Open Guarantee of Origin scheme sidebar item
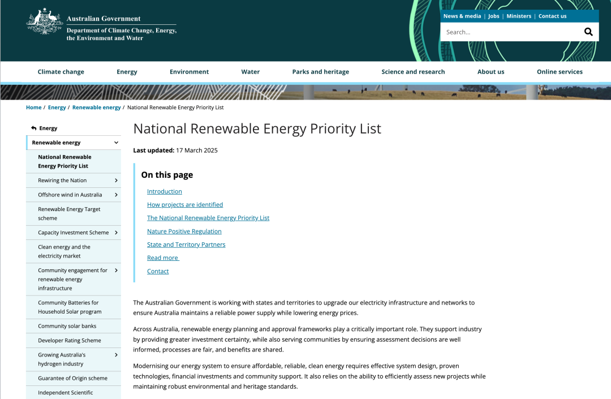 (72, 378)
